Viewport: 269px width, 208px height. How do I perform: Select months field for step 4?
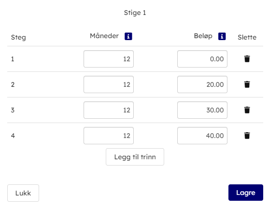click(109, 136)
